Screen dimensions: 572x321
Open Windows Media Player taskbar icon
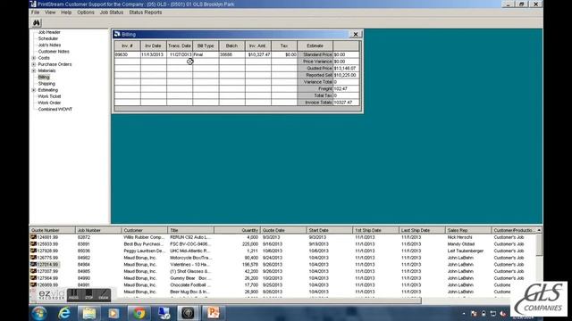pos(114,313)
